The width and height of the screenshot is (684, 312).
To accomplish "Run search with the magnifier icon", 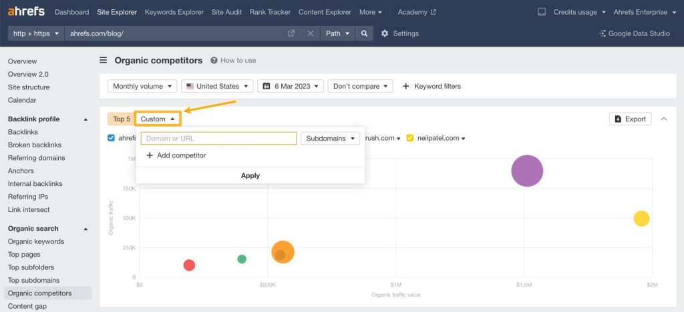I will (364, 33).
